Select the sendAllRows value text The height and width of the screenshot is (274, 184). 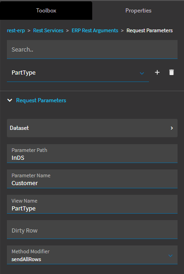[x=26, y=259]
